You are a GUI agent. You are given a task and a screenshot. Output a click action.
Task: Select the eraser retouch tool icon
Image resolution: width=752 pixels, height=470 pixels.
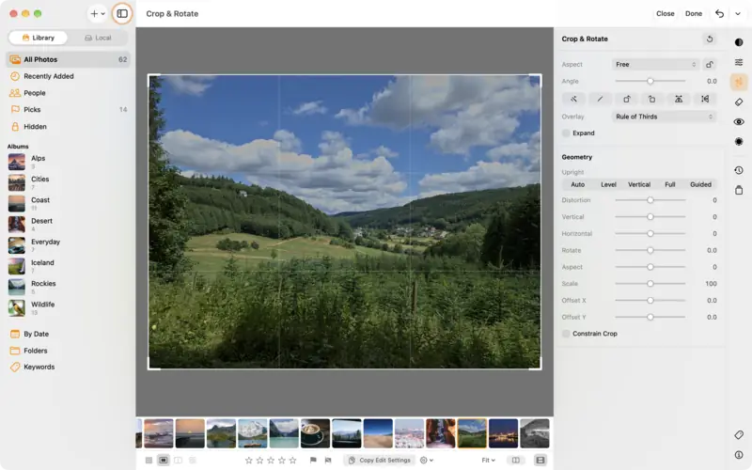(739, 102)
